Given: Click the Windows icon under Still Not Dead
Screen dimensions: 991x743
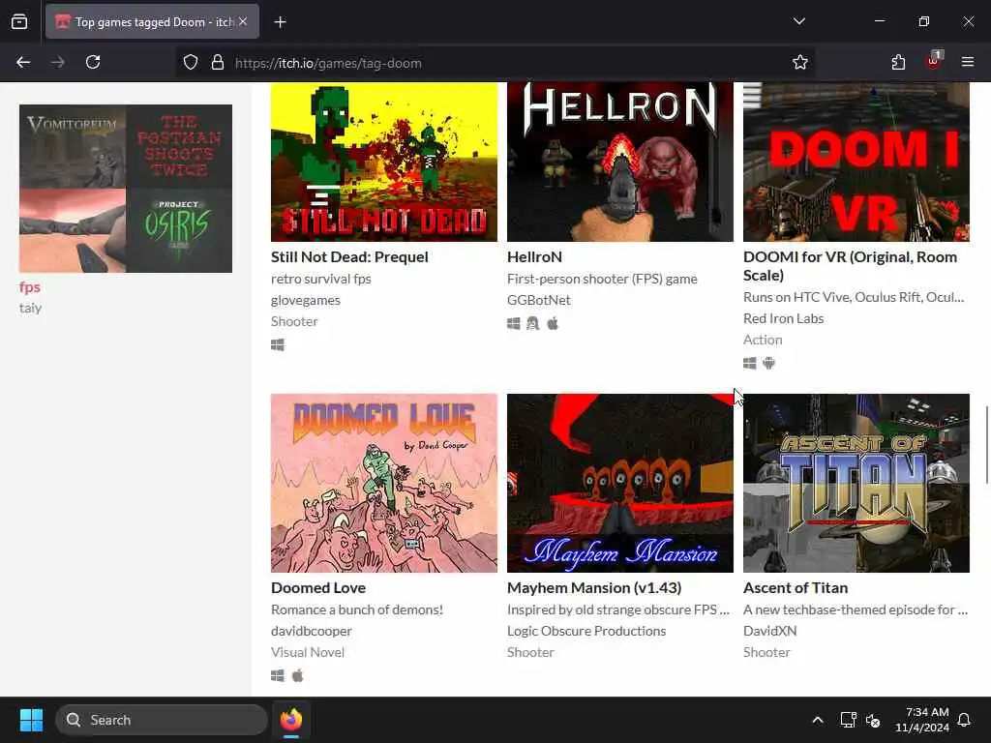Looking at the screenshot, I should point(278,345).
